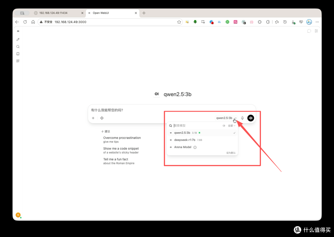
Task: Toggle temporary chat dashed circle icon
Action: pyautogui.click(x=309, y=31)
